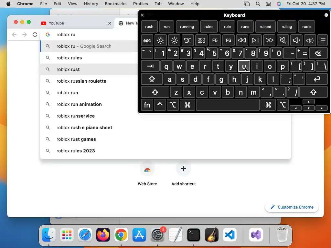Click the brightness down key

tap(161, 40)
